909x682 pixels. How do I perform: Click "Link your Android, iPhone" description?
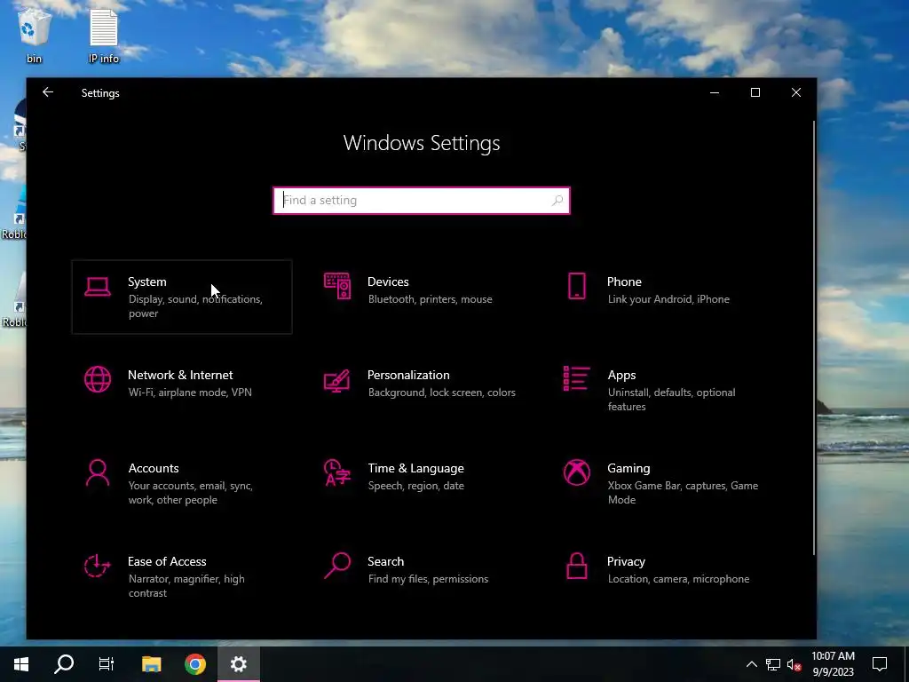pos(668,299)
